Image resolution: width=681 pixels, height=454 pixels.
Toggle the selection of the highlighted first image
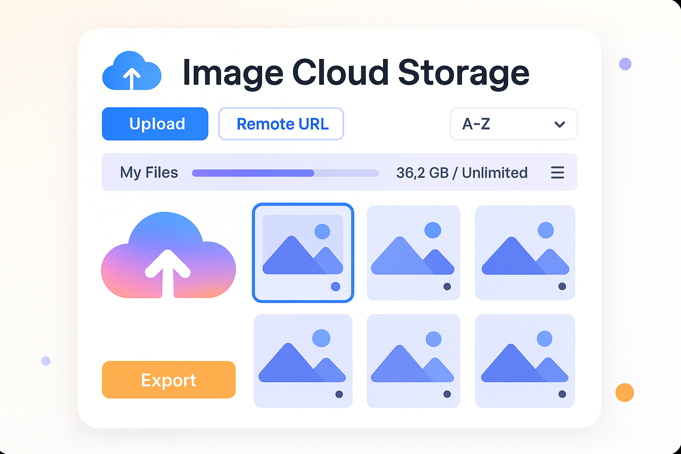click(x=303, y=253)
